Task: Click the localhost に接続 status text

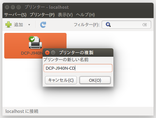Action: 22,111
